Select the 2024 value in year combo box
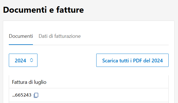Image resolution: width=178 pixels, height=103 pixels. [20, 61]
